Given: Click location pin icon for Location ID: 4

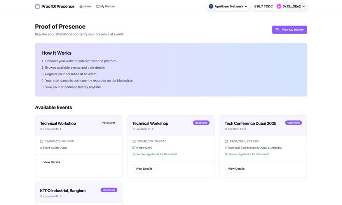Looking at the screenshot, I should click(x=41, y=196).
